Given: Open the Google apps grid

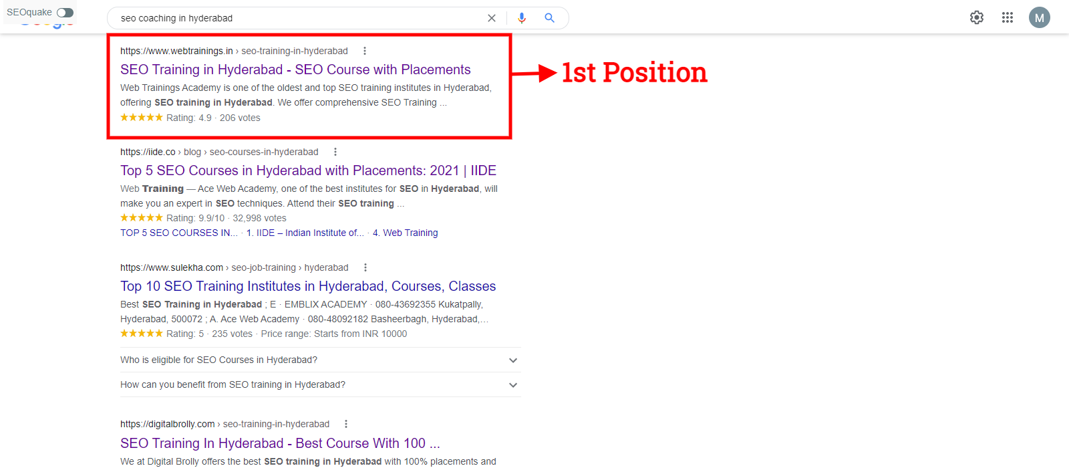Looking at the screenshot, I should point(1008,17).
